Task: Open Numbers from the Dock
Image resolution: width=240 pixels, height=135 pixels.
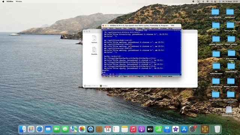Action: point(159,129)
